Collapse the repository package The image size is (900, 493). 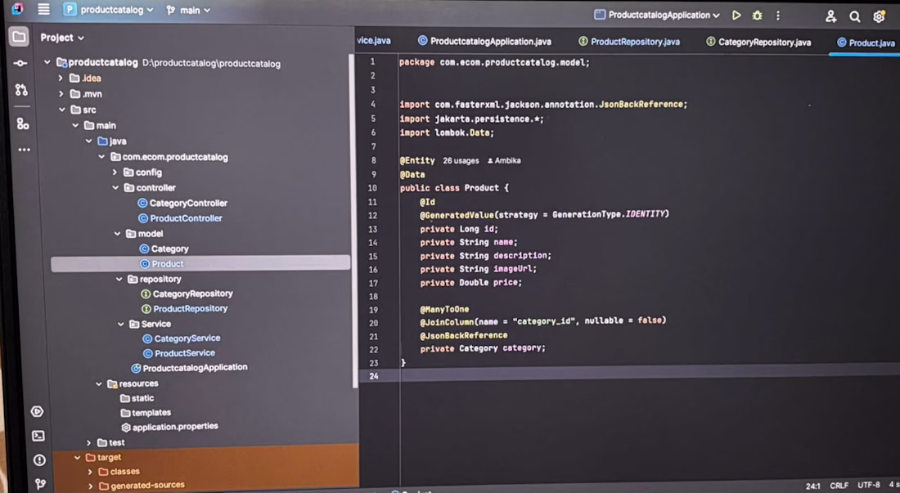119,279
